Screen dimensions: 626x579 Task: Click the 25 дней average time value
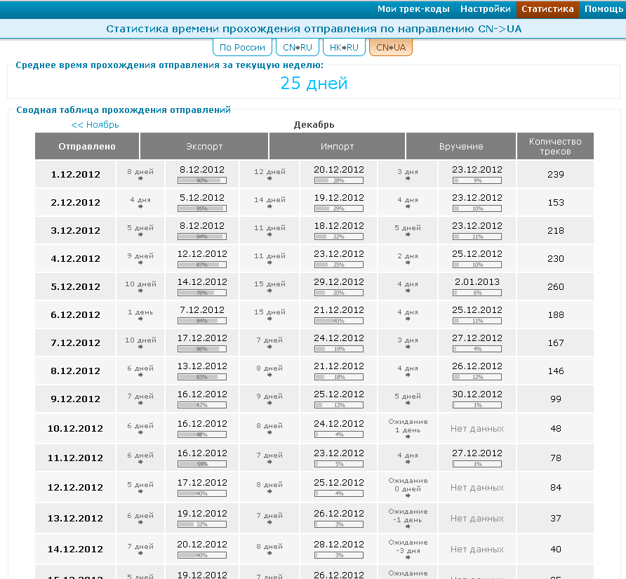click(314, 83)
